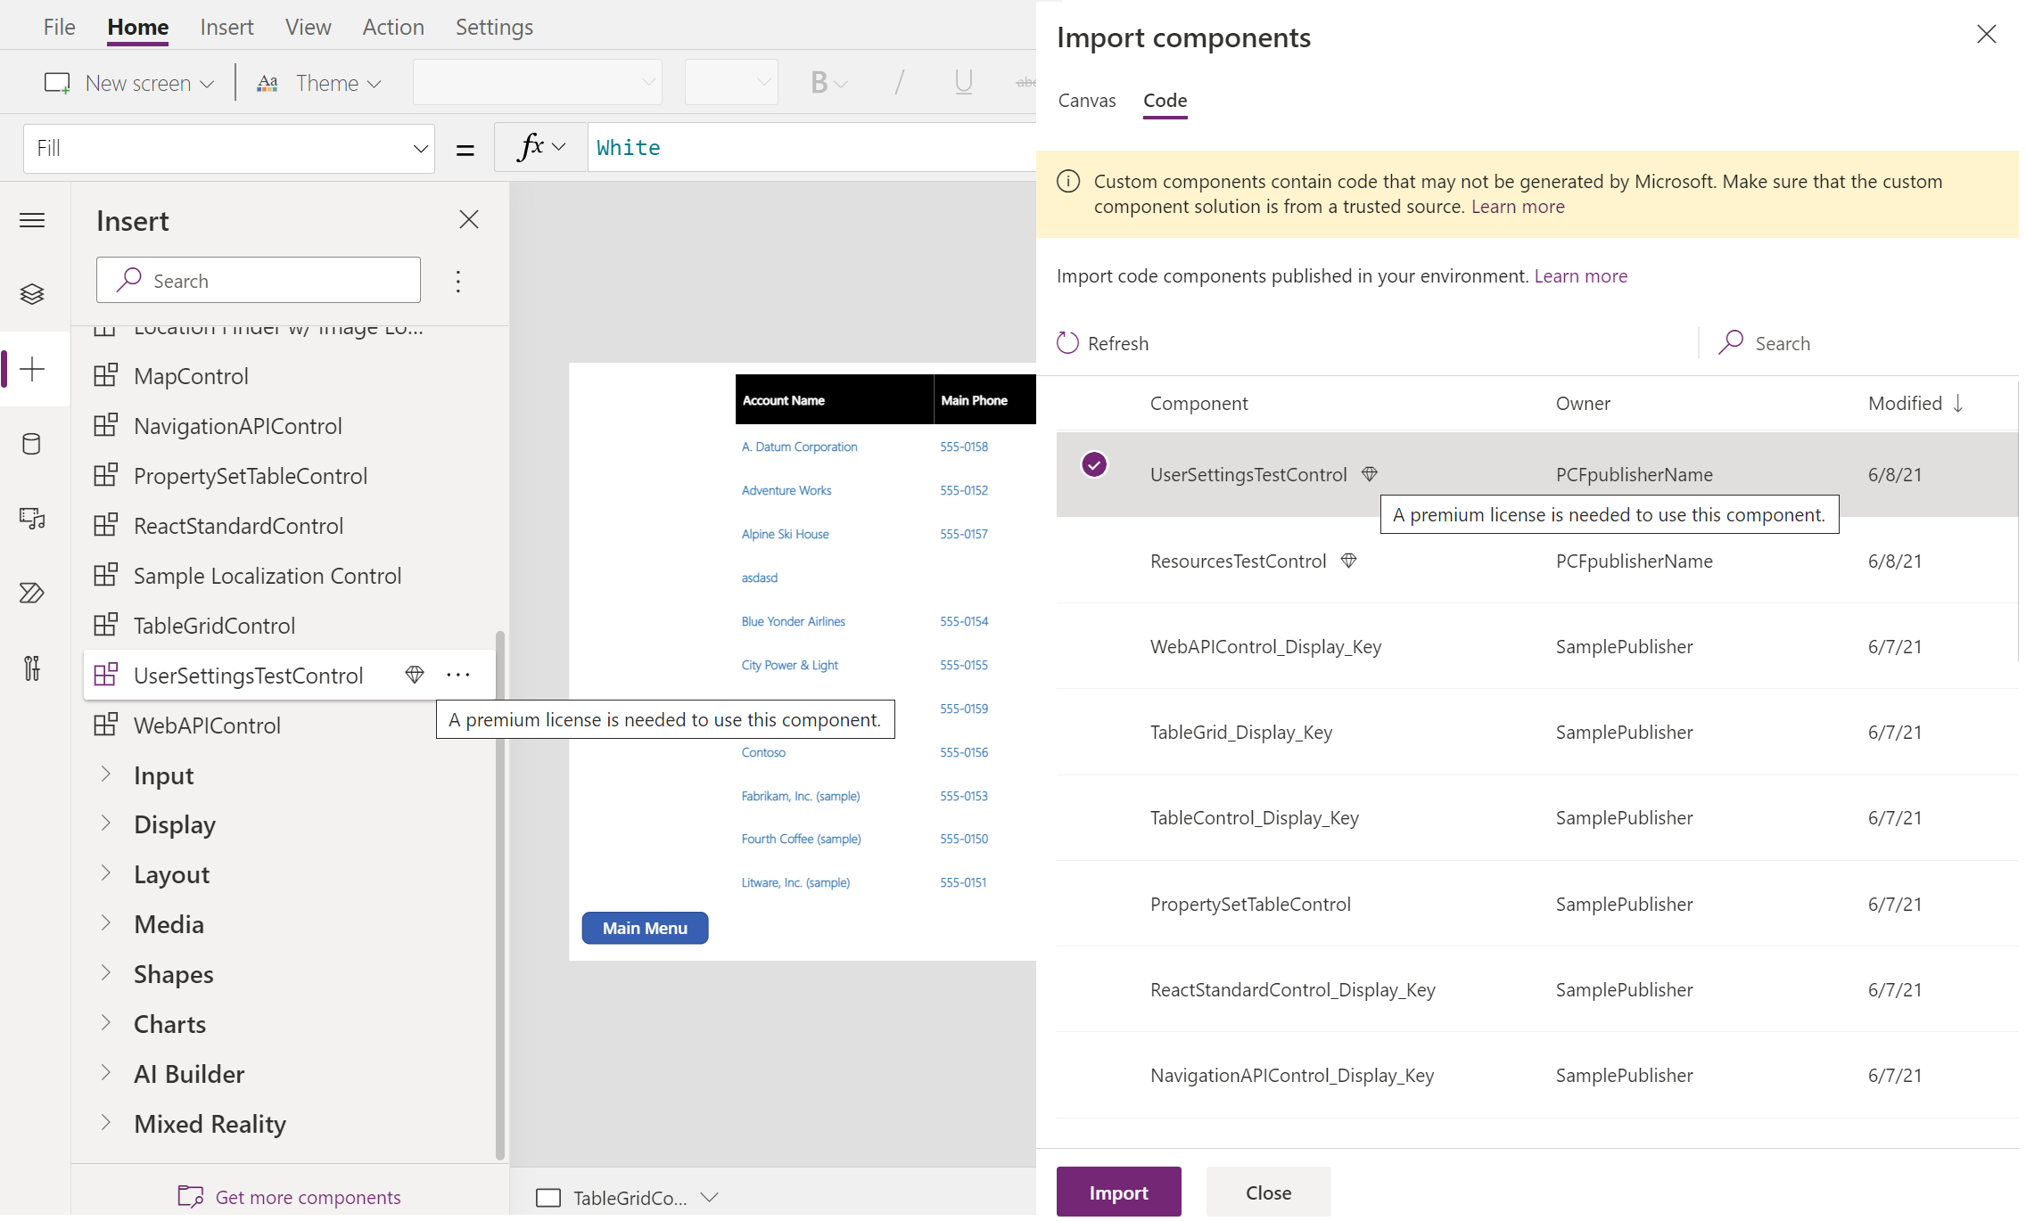
Task: Open the Fill property dropdown
Action: pyautogui.click(x=420, y=149)
